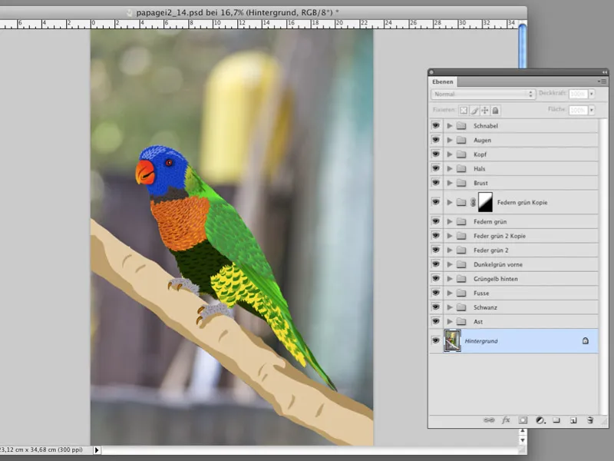The width and height of the screenshot is (614, 461).
Task: Click the Ebenen panel scrollbar
Action: (x=603, y=267)
